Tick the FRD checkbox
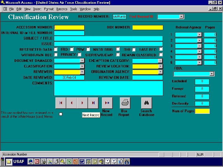The height and width of the screenshot is (167, 223). 72,49
